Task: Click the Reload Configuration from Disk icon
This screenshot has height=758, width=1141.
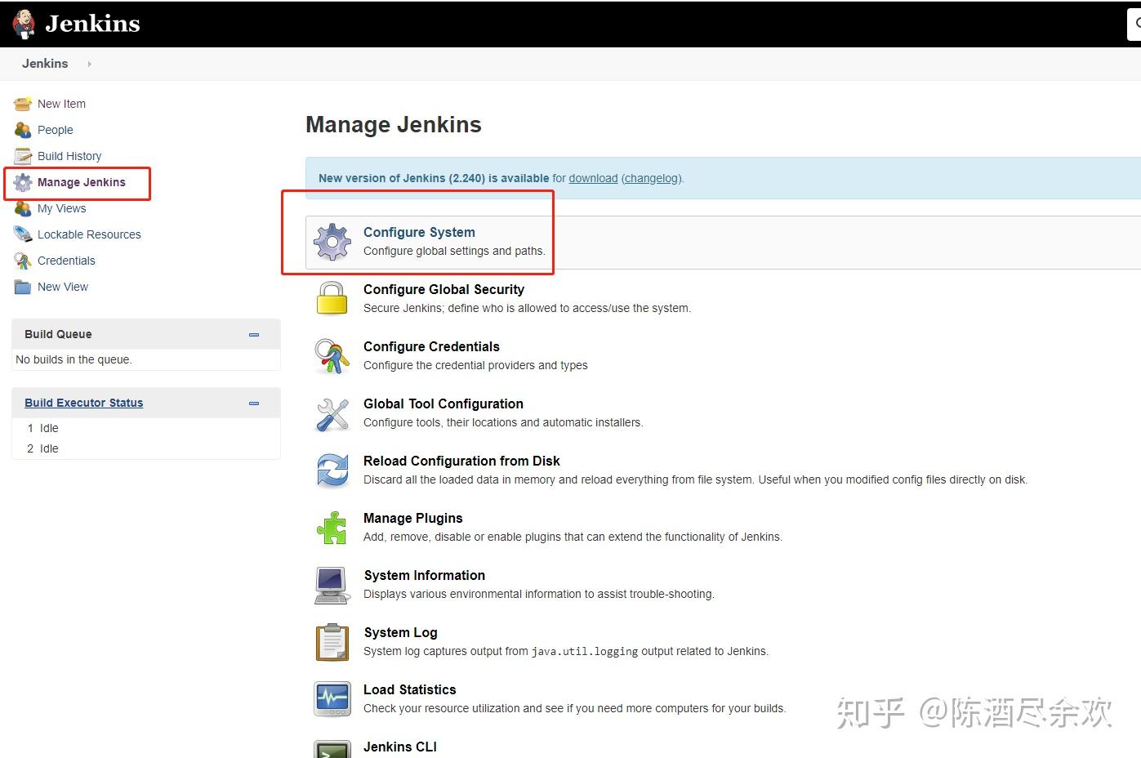Action: coord(332,470)
